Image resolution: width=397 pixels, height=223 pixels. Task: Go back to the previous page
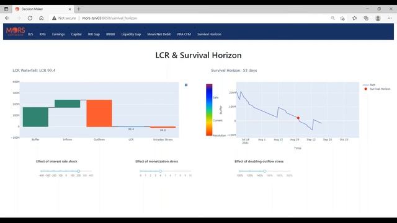pyautogui.click(x=7, y=18)
